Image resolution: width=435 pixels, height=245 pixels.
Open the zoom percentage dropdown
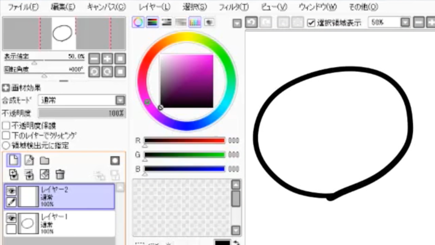pos(405,22)
